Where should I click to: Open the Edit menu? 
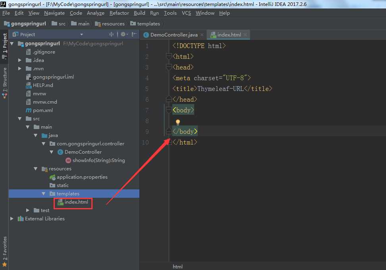pos(19,13)
